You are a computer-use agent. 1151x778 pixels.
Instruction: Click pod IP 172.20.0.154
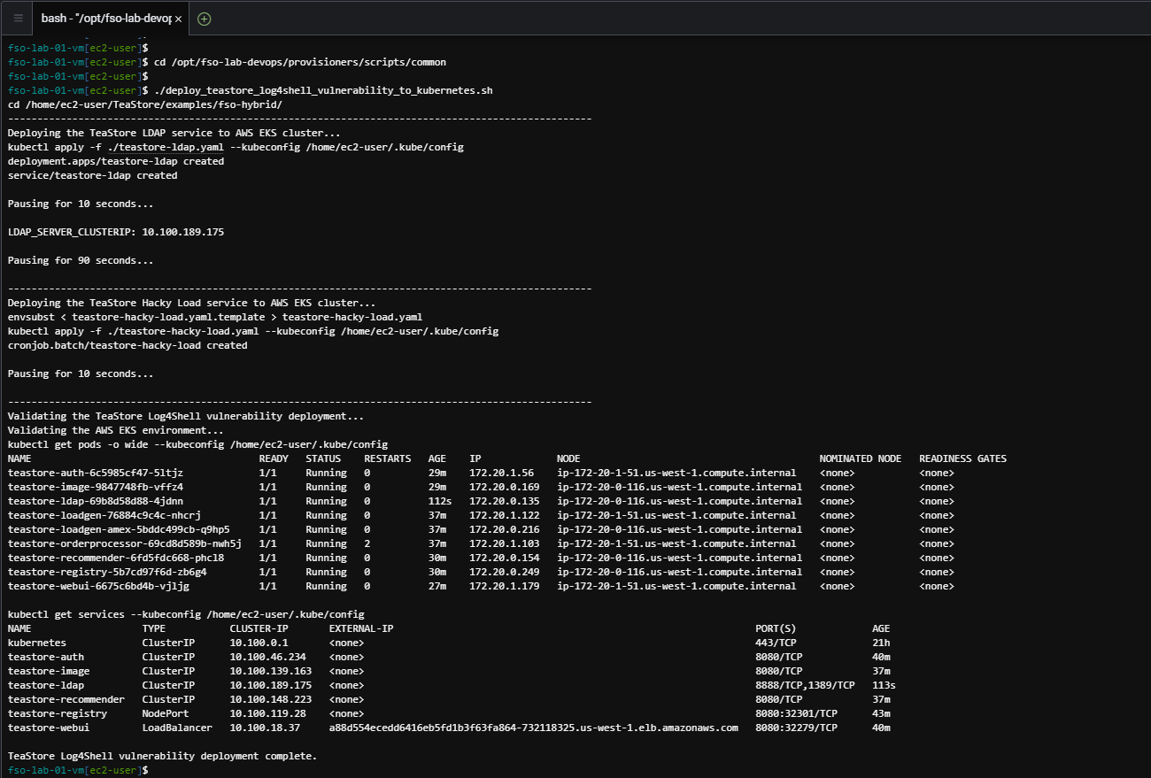[505, 558]
